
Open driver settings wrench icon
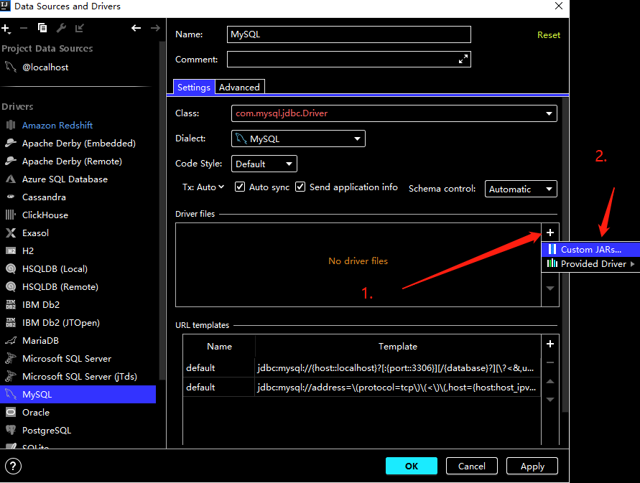click(61, 28)
